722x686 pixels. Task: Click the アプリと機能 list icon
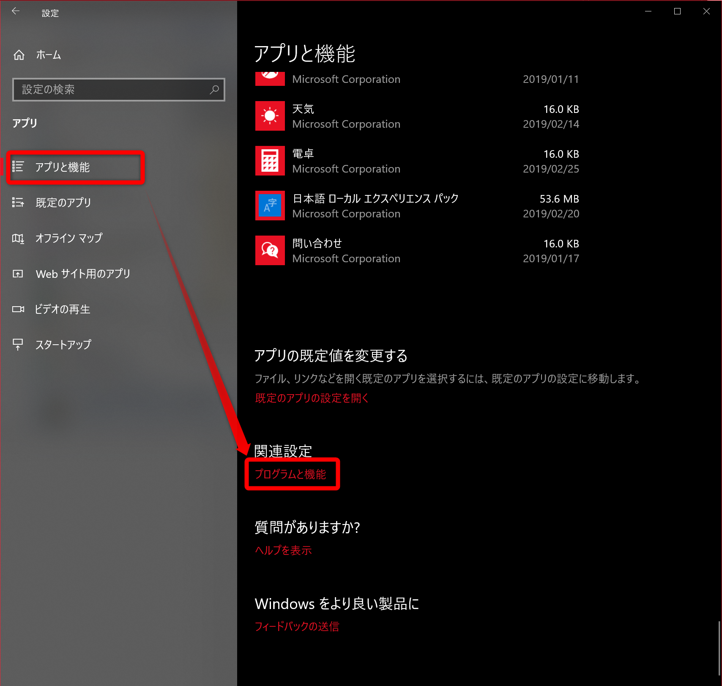18,167
